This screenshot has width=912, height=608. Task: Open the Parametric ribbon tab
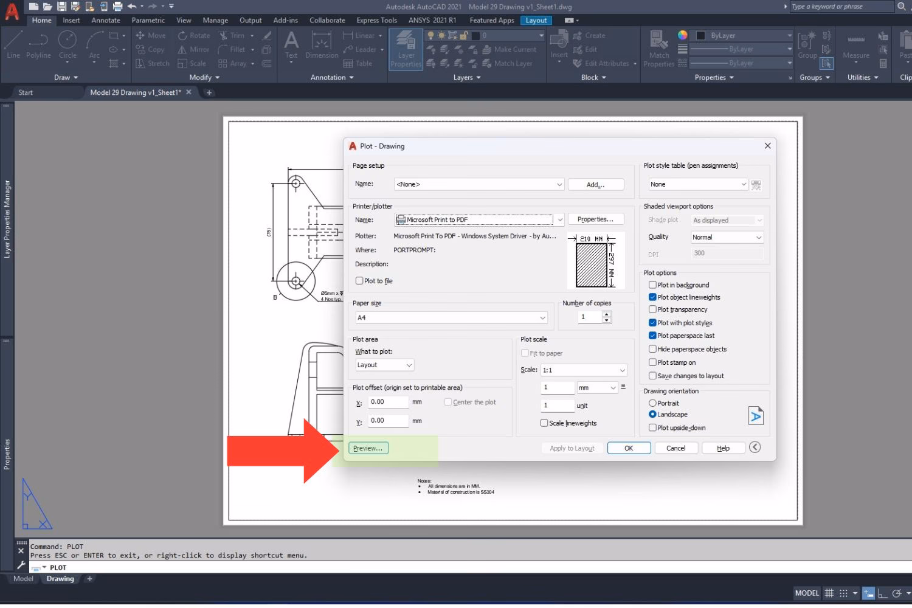coord(148,20)
